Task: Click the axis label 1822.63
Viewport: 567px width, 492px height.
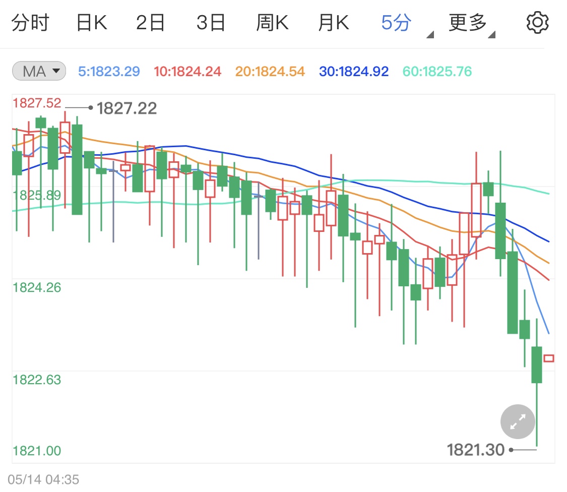Action: point(37,380)
